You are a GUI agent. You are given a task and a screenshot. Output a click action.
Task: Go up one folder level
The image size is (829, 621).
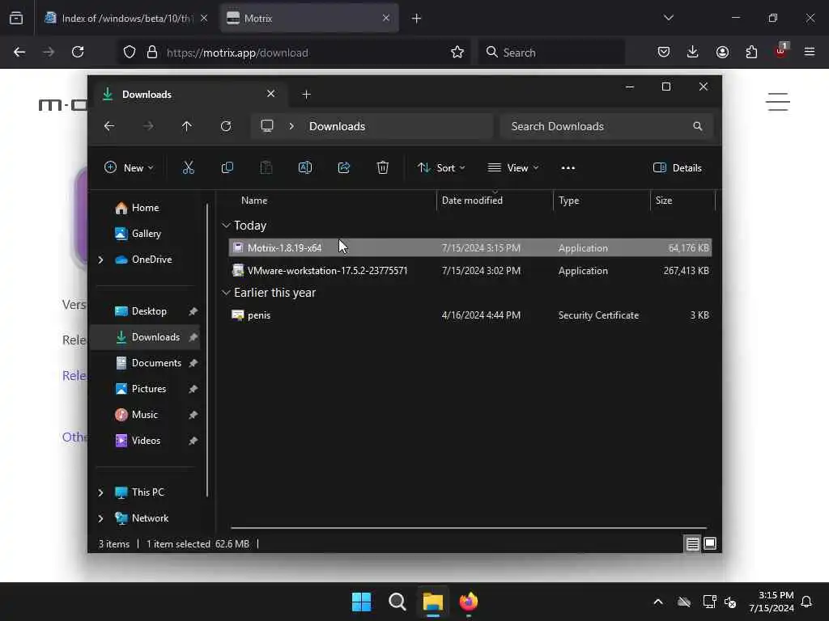[187, 126]
